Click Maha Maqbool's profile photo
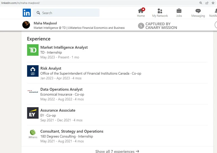217x153 pixels. click(26, 25)
